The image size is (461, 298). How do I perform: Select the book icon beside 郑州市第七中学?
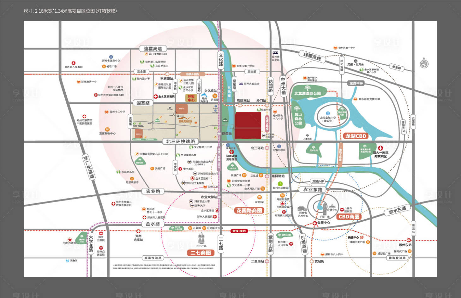click(x=234, y=66)
